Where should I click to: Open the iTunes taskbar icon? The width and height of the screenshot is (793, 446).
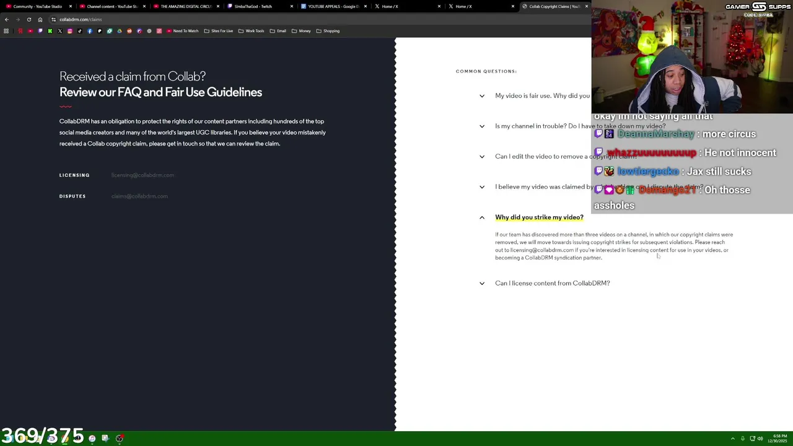click(x=92, y=439)
